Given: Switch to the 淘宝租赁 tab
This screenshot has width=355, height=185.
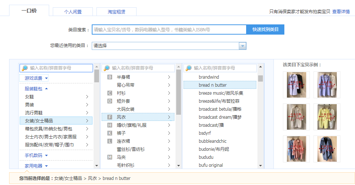Looking at the screenshot, I should pos(117,12).
